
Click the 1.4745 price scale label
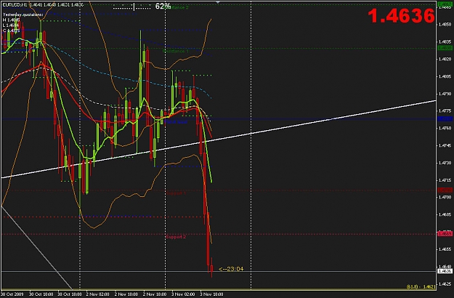click(445, 145)
